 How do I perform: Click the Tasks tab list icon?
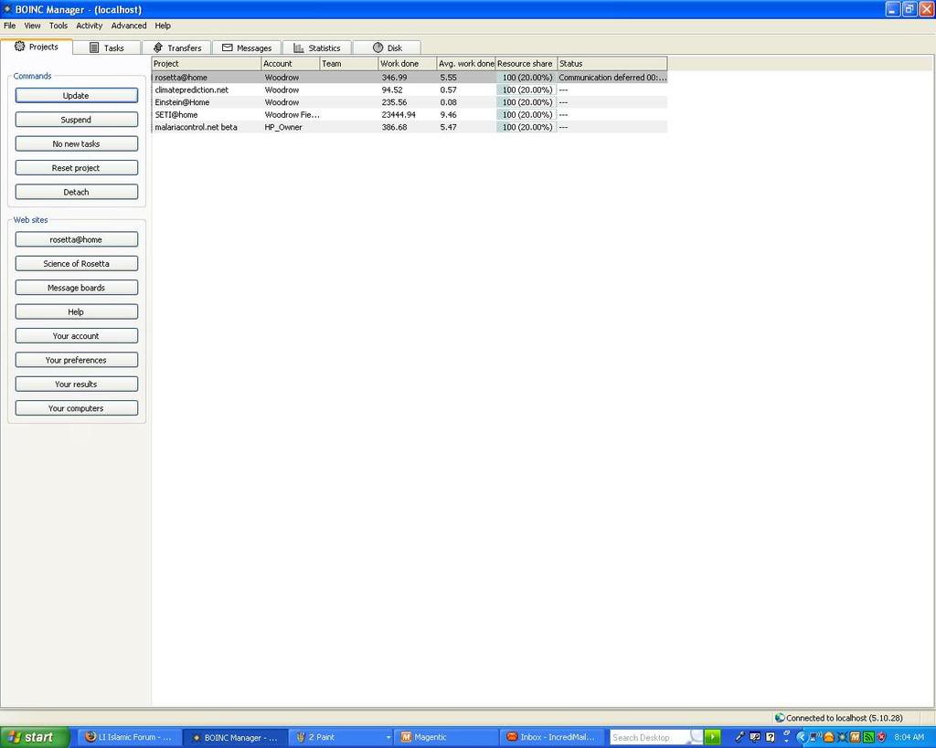pyautogui.click(x=94, y=47)
